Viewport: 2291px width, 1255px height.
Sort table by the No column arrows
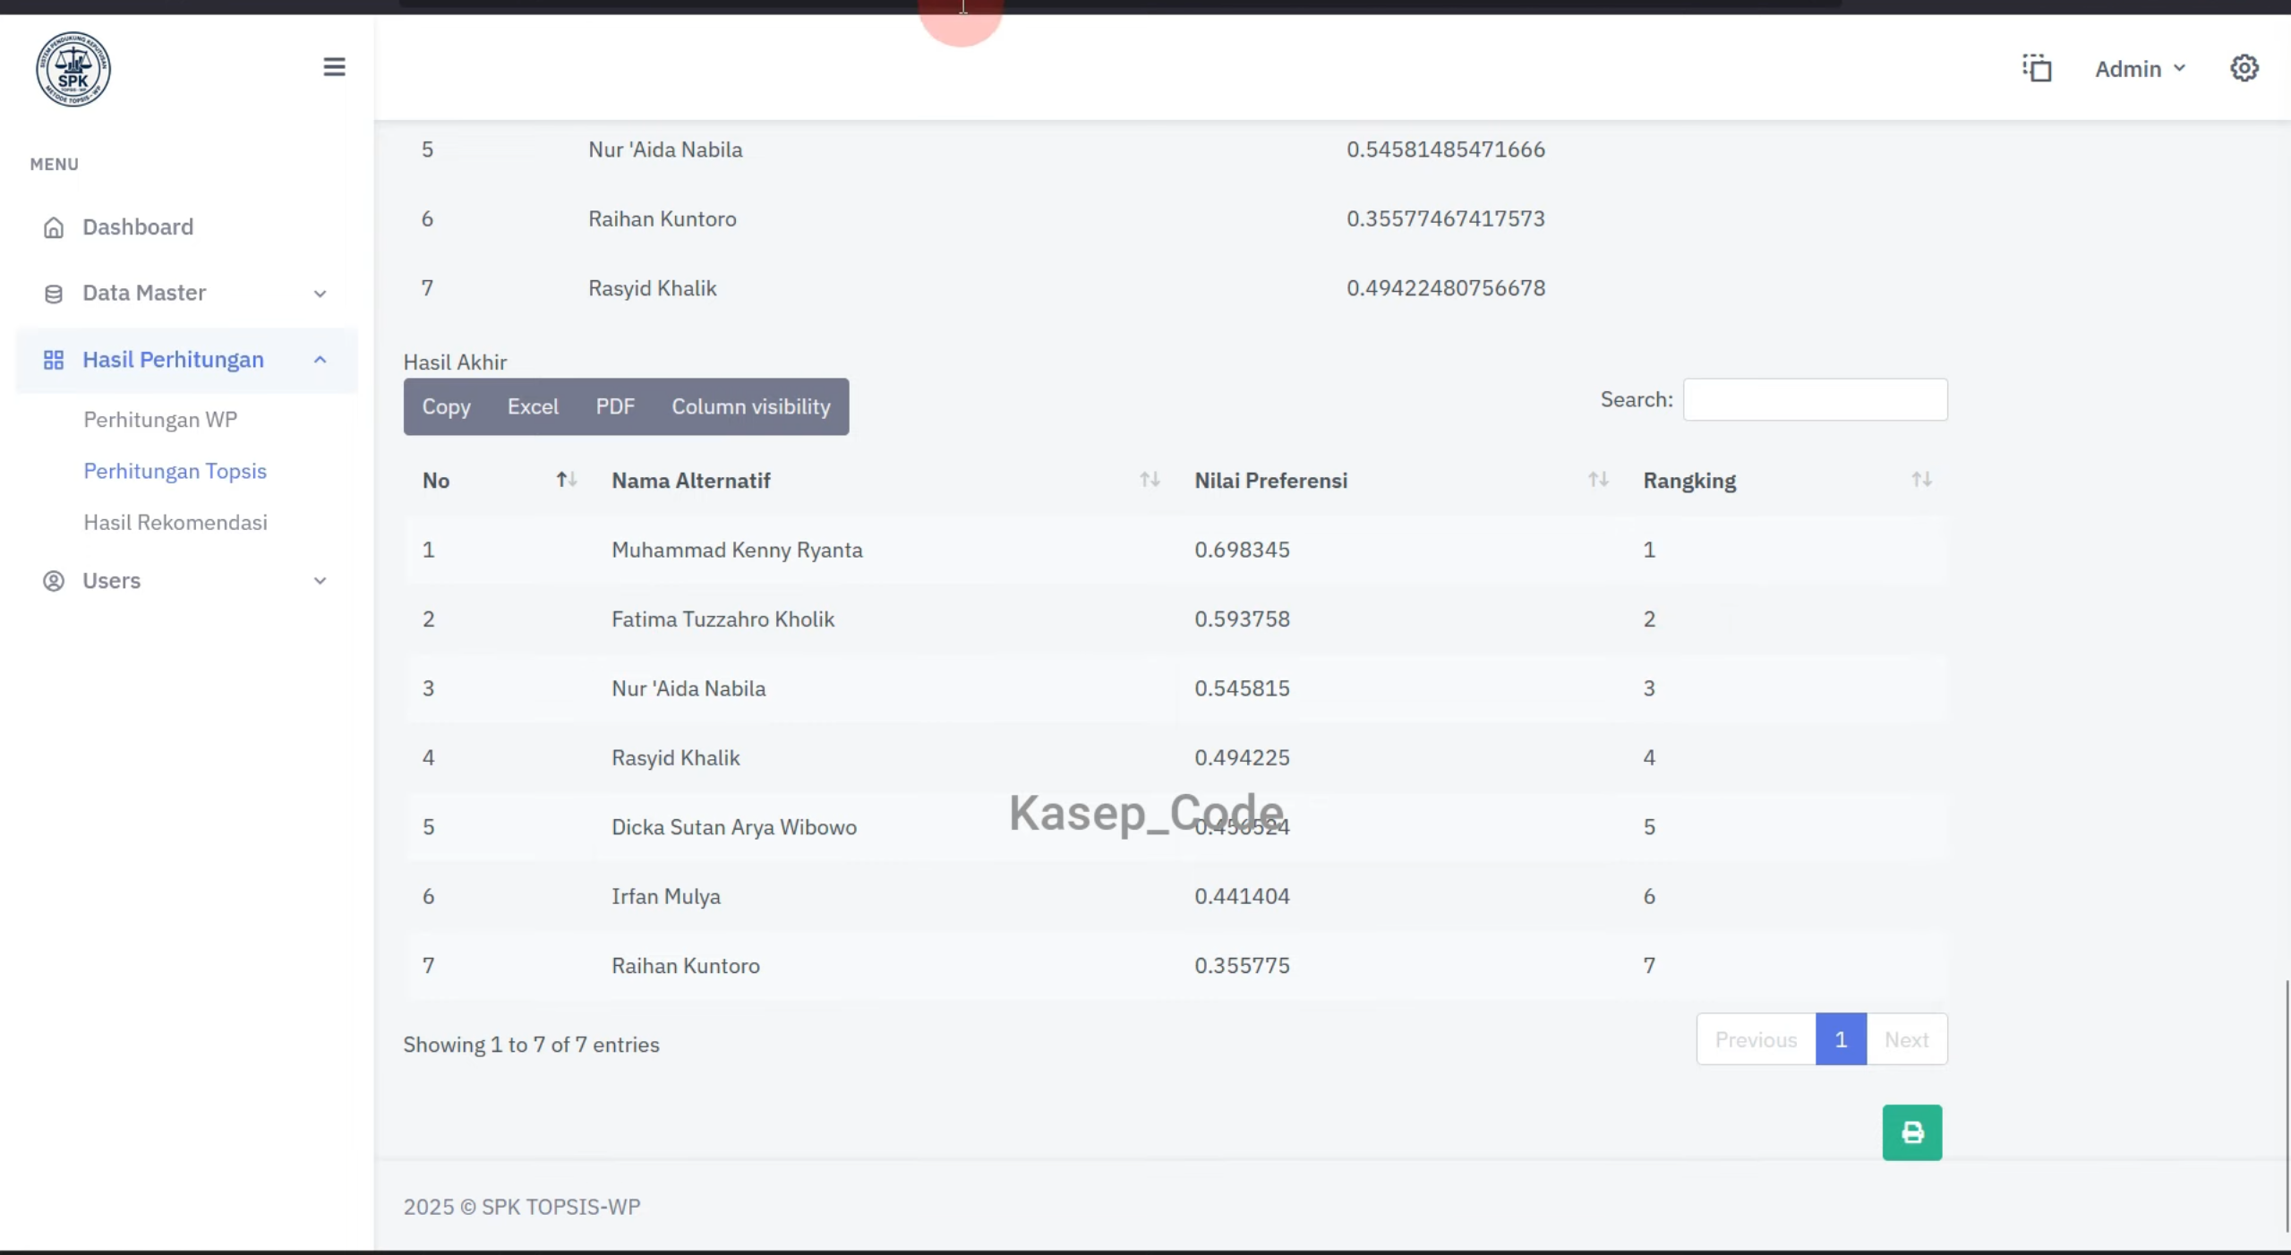[x=567, y=480]
